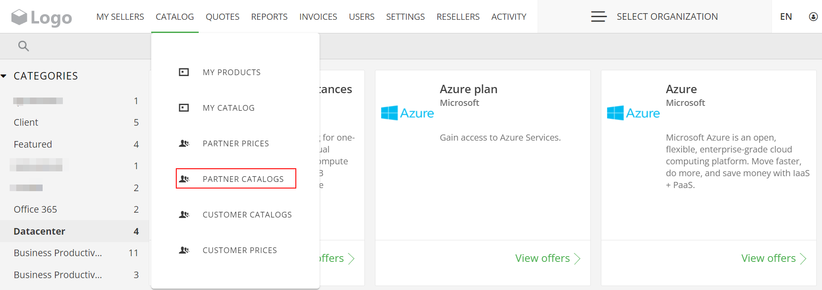Click the Client count 5

click(x=136, y=123)
